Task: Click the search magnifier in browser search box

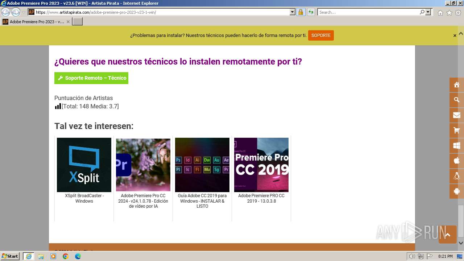Action: click(422, 12)
